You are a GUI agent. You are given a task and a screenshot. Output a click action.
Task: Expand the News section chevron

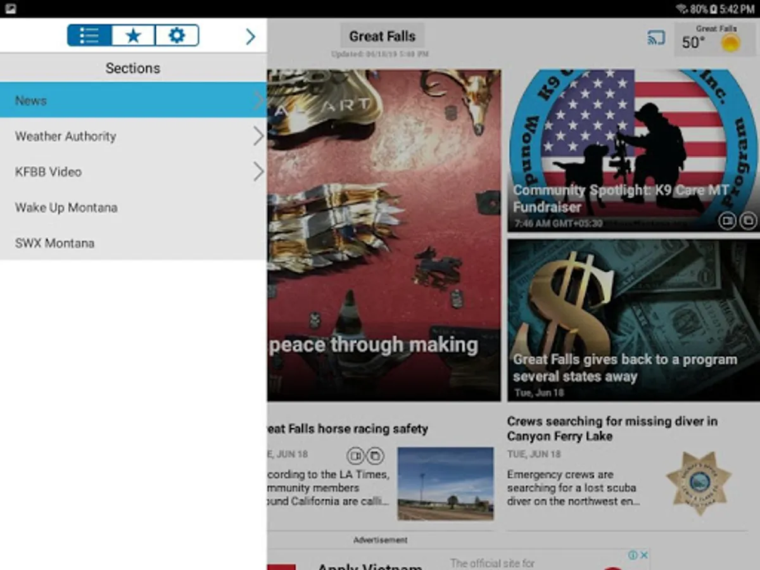tap(258, 100)
